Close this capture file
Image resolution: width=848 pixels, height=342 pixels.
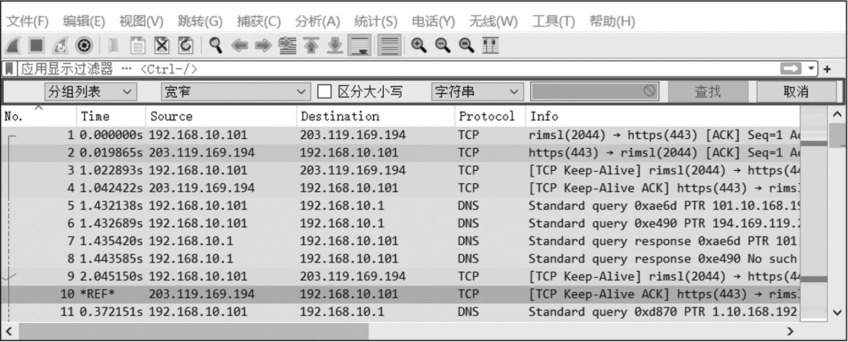[162, 45]
